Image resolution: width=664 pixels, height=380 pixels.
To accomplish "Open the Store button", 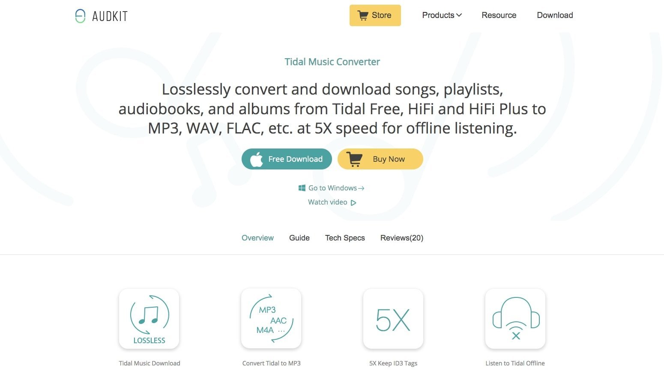I will click(375, 15).
